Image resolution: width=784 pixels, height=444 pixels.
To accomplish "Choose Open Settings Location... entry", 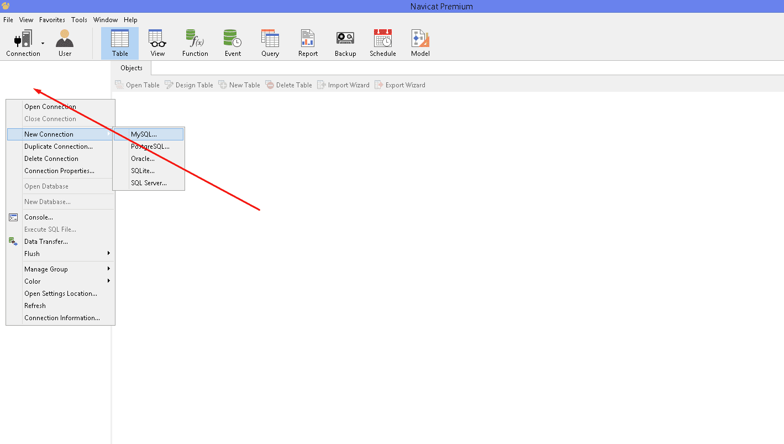I will pyautogui.click(x=60, y=294).
